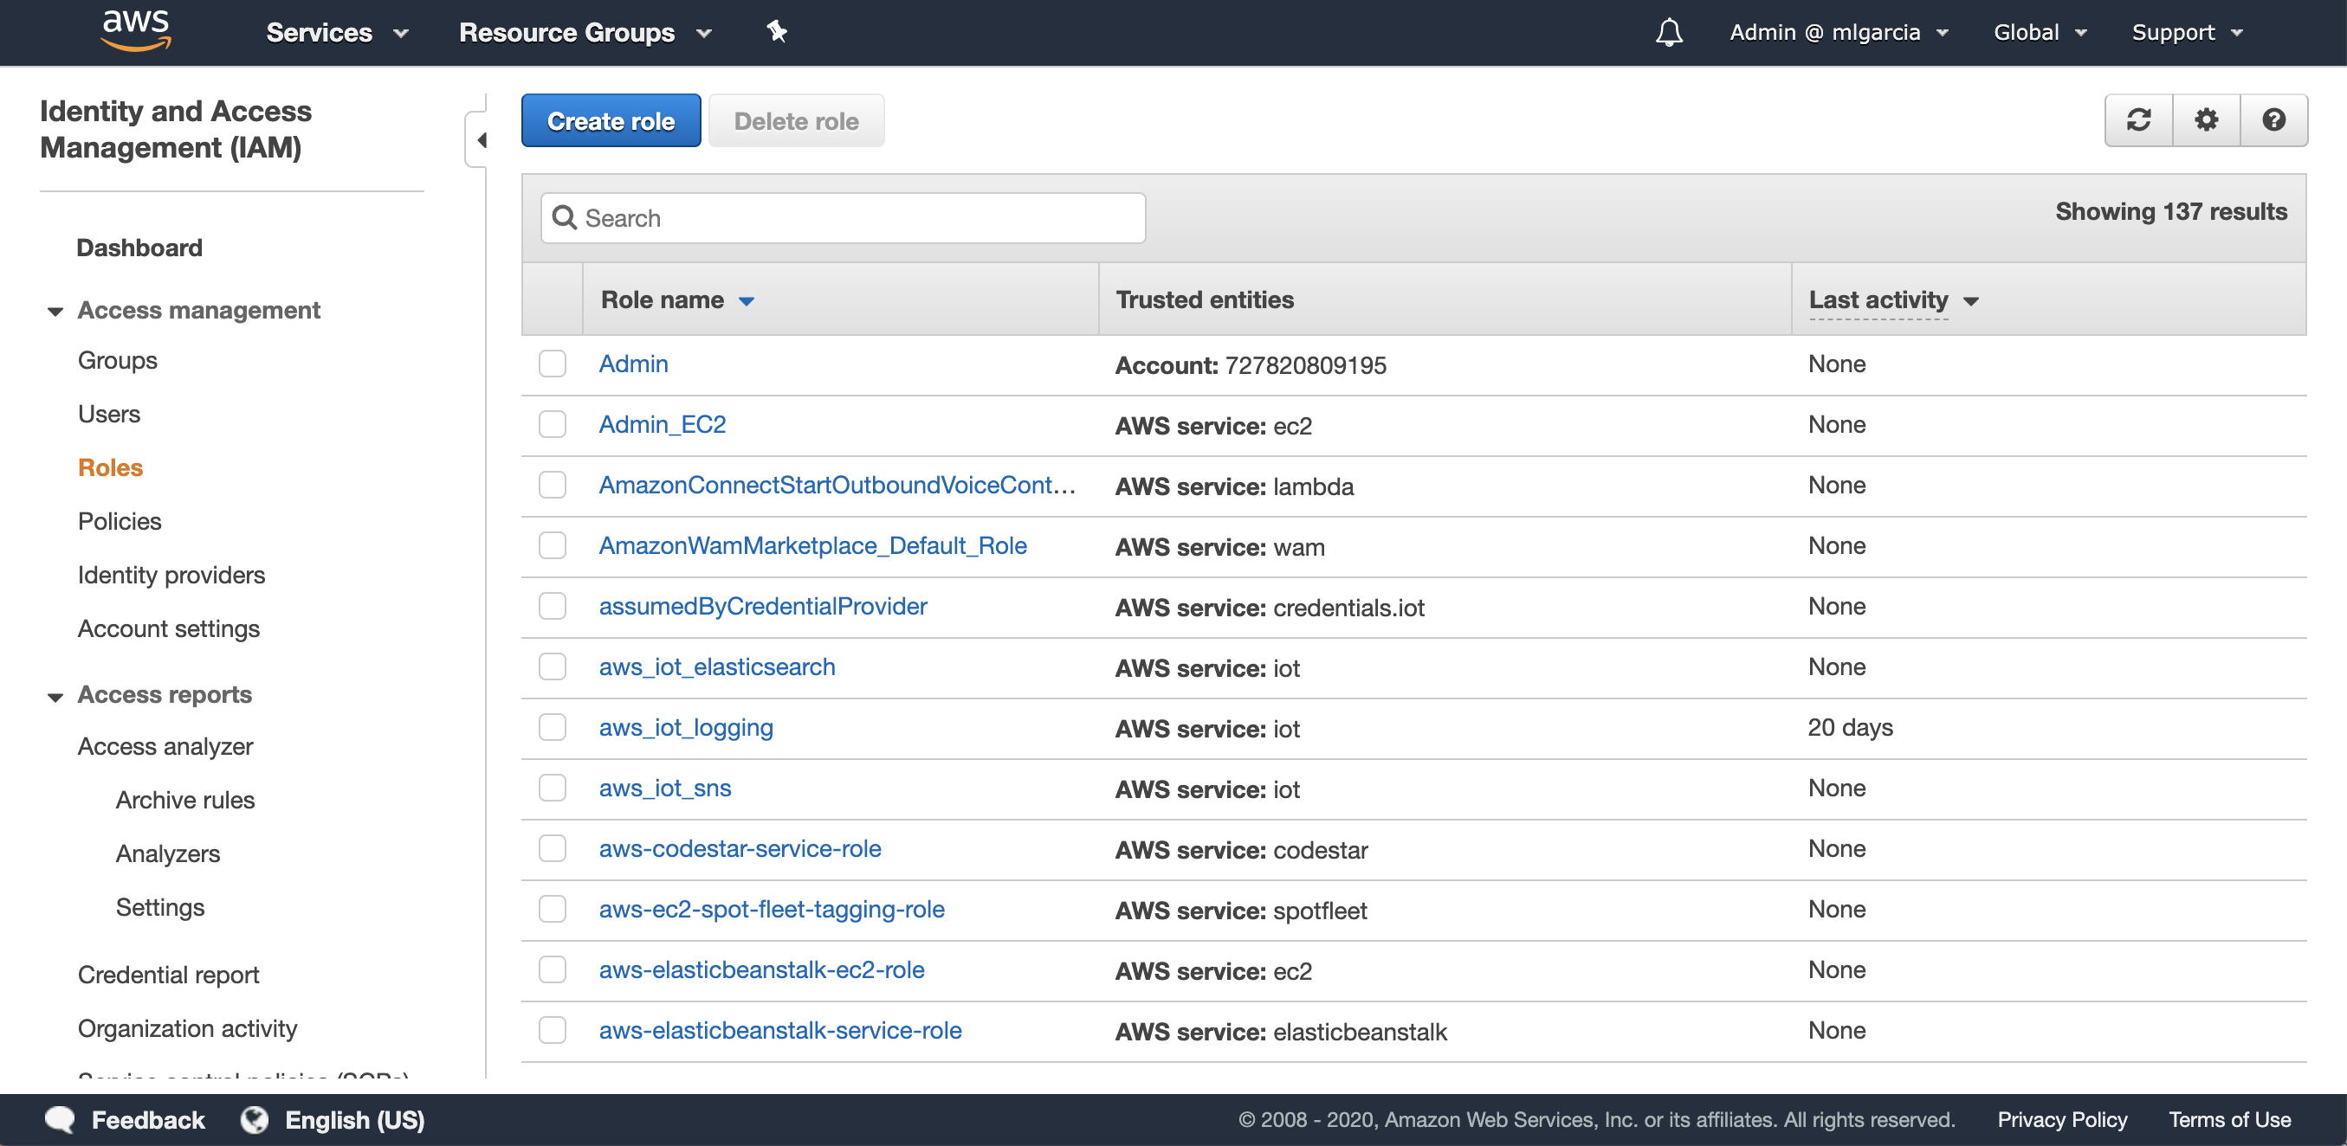Click the AWS logo icon

tap(136, 31)
